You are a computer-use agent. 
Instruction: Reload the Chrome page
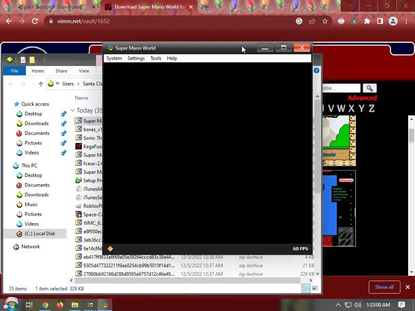click(35, 21)
